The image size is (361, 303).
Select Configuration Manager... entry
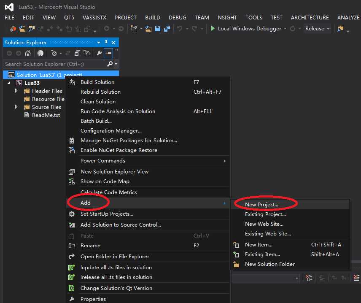coord(148,131)
